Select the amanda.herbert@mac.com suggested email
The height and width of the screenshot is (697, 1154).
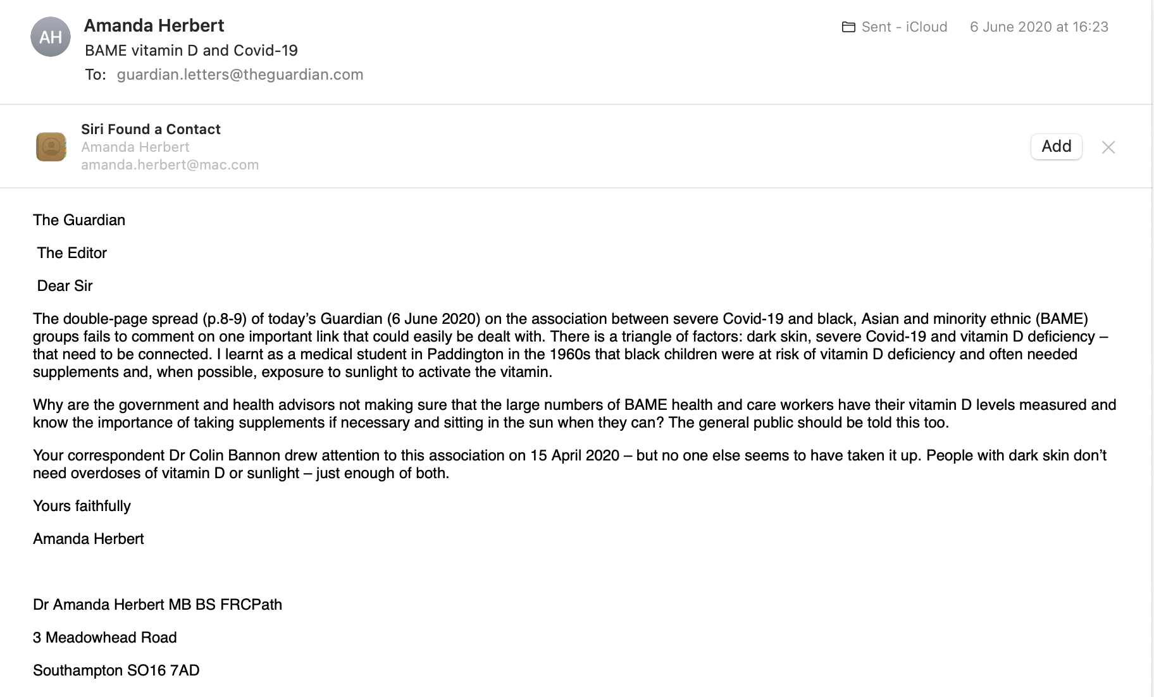(x=170, y=165)
